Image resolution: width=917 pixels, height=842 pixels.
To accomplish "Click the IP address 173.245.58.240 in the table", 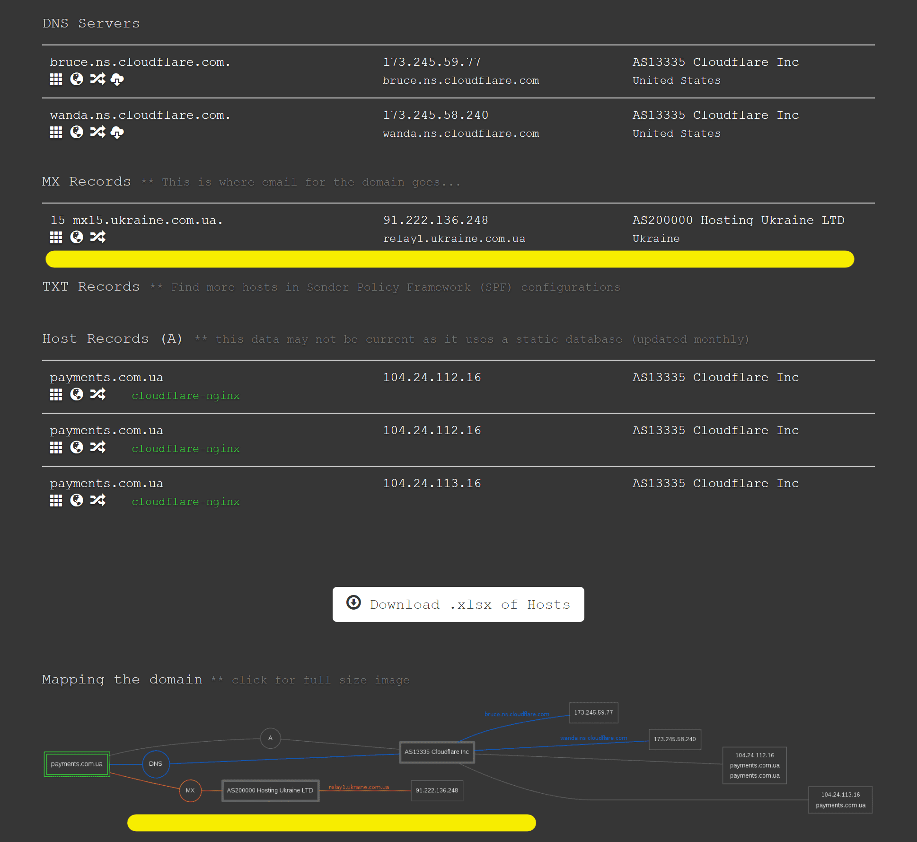I will (x=435, y=115).
